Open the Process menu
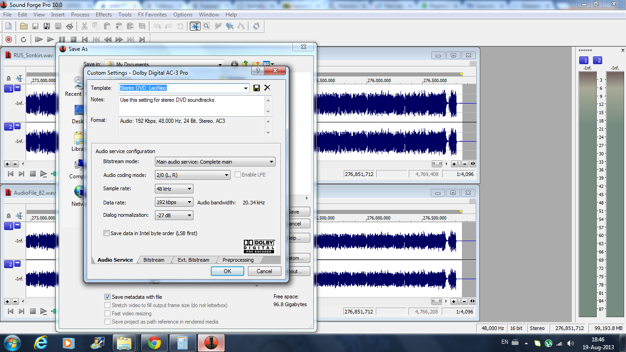Image resolution: width=626 pixels, height=352 pixels. pyautogui.click(x=80, y=15)
